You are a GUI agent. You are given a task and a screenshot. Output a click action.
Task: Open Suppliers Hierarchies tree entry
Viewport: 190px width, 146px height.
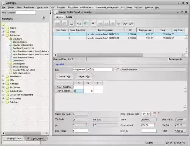(x=23, y=45)
